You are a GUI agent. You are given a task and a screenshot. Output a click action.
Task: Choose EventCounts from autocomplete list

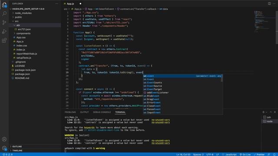tap(182, 83)
